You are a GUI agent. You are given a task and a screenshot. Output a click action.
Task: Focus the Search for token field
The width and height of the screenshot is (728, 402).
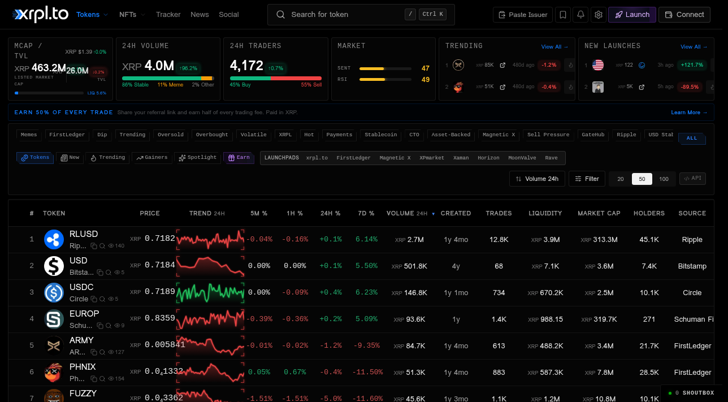361,15
